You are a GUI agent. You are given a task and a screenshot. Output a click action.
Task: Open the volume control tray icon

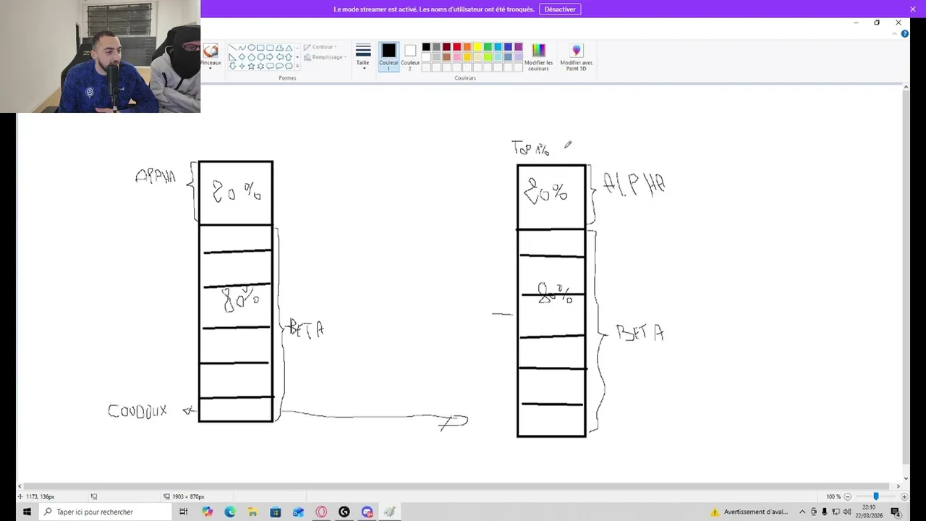[x=847, y=512]
